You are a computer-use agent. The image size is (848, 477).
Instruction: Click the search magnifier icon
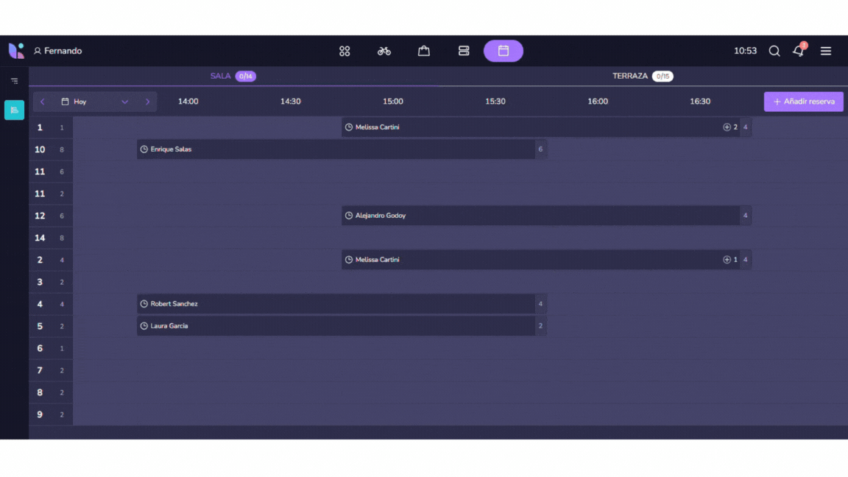coord(774,51)
